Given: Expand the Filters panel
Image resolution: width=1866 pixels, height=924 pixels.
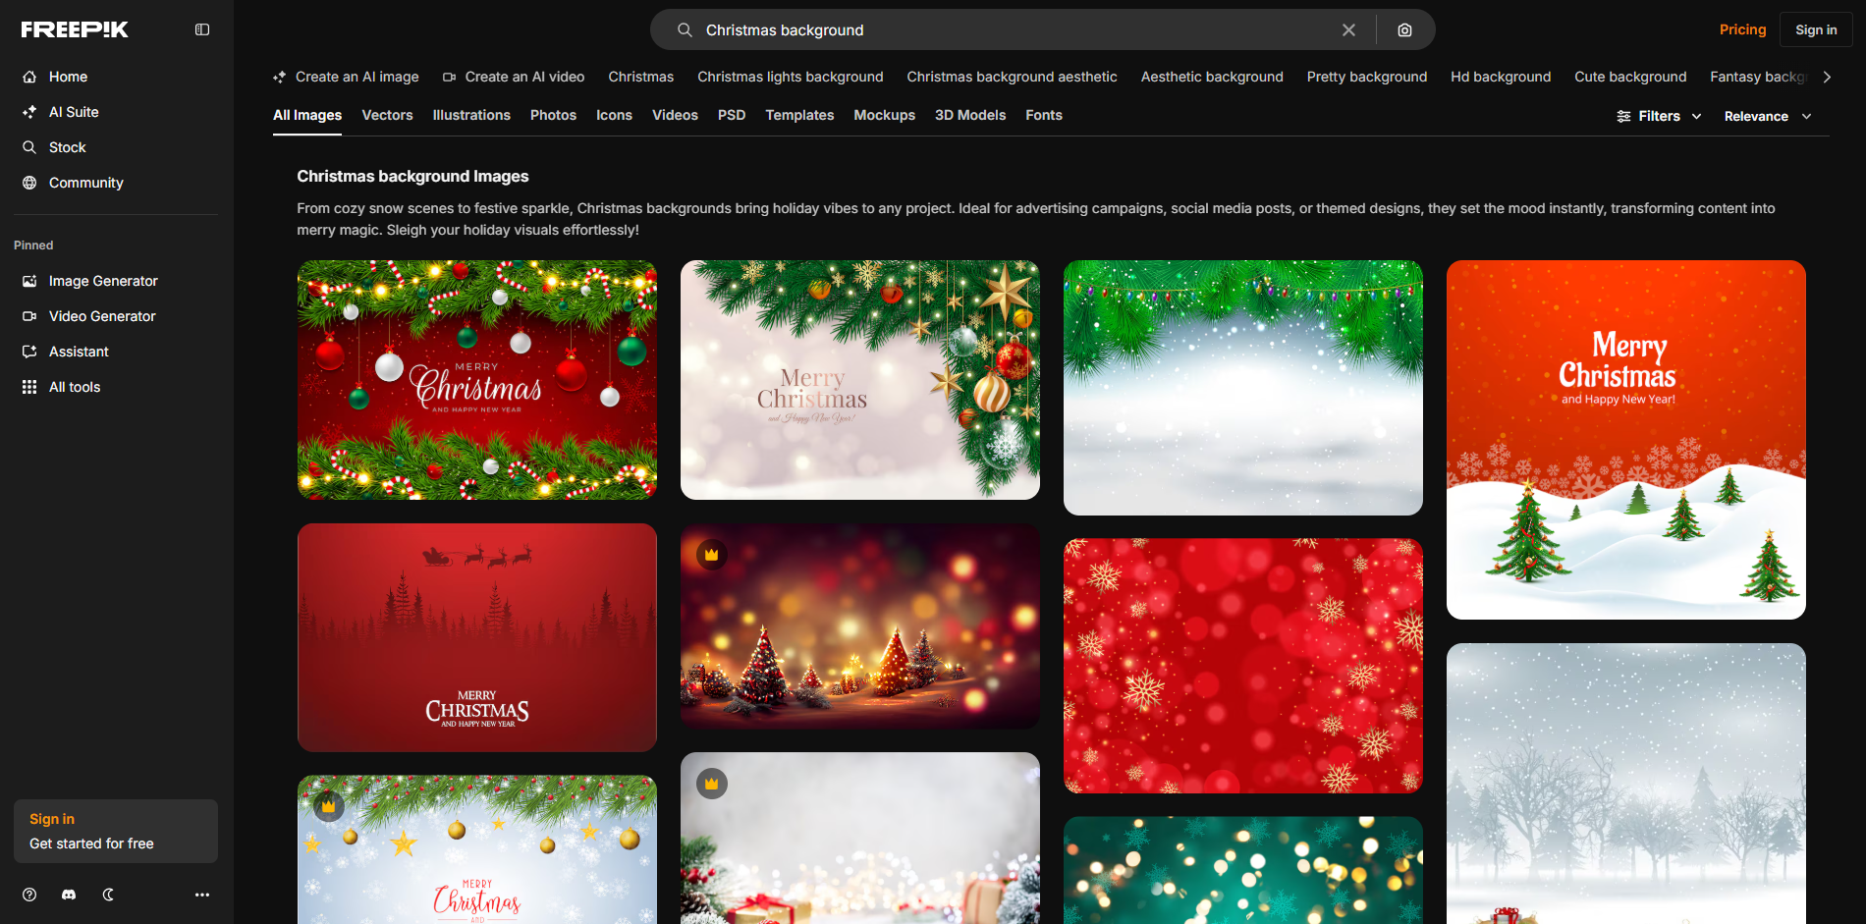Looking at the screenshot, I should click(x=1659, y=116).
